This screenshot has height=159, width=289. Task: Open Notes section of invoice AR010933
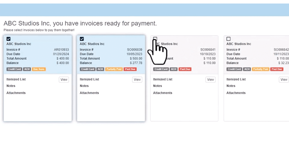click(11, 86)
